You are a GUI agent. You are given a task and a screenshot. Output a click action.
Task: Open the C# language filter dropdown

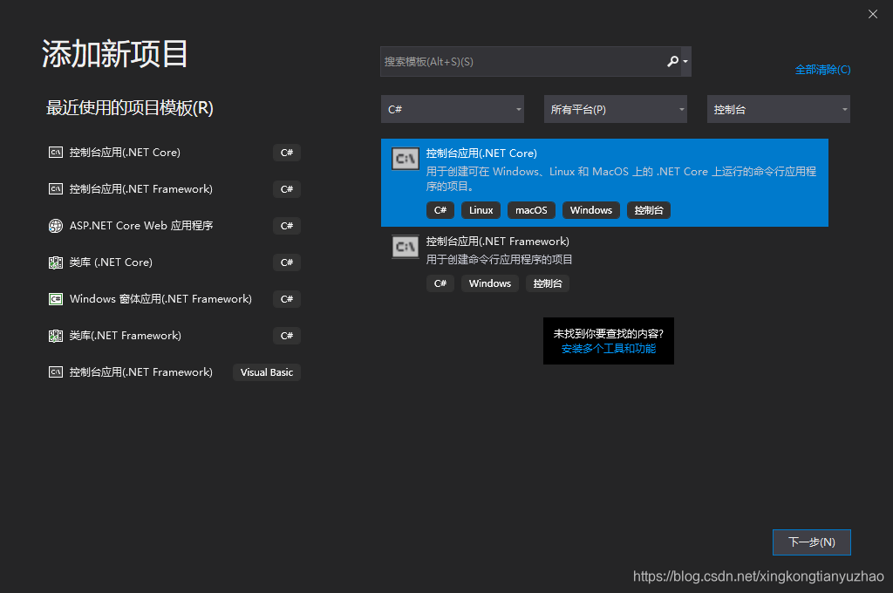(453, 109)
